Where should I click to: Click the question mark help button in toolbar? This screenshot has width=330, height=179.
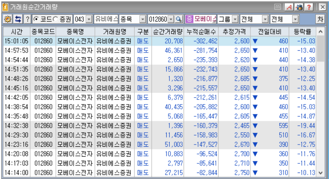pos(27,19)
